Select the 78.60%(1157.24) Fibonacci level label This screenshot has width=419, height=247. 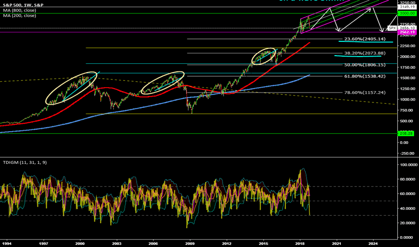365,93
